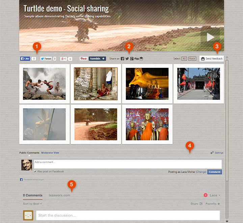Select All thumbnails
243x223 pixels.
pos(184,59)
